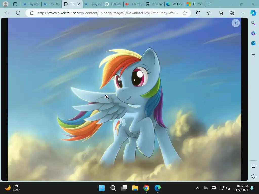Open the touch keyboard tray icon

(x=213, y=188)
